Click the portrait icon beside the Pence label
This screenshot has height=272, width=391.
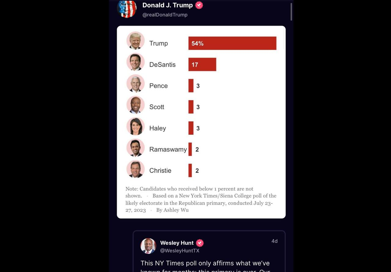pos(135,83)
